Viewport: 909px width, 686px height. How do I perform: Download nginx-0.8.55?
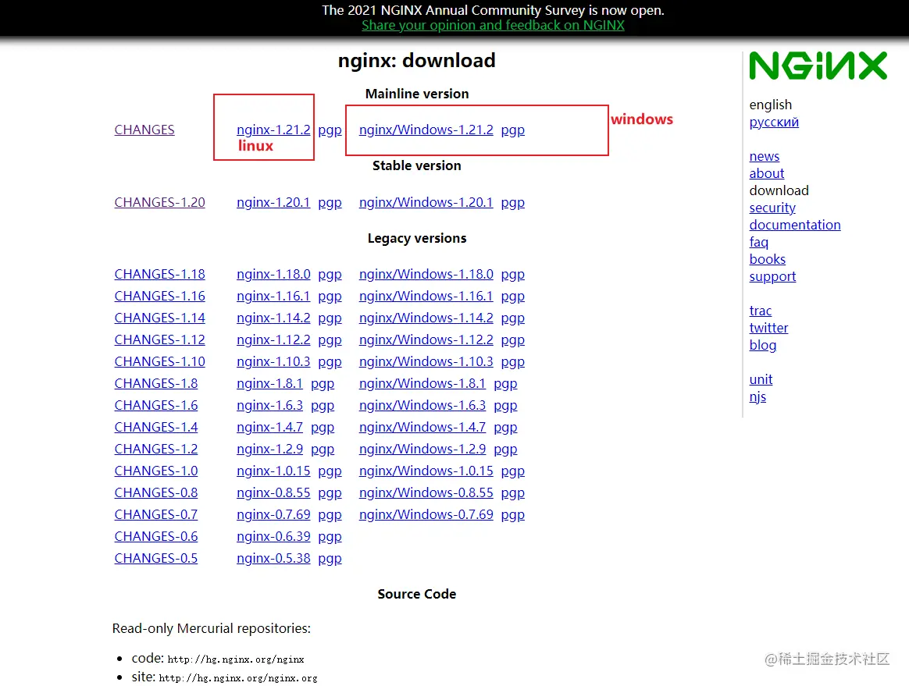[273, 492]
